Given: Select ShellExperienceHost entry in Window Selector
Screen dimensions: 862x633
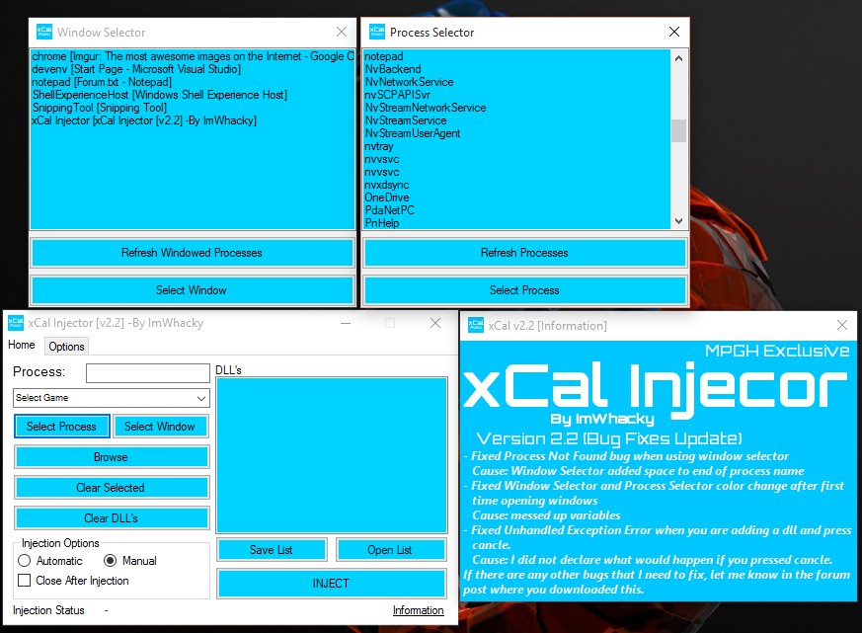Looking at the screenshot, I should point(193,95).
